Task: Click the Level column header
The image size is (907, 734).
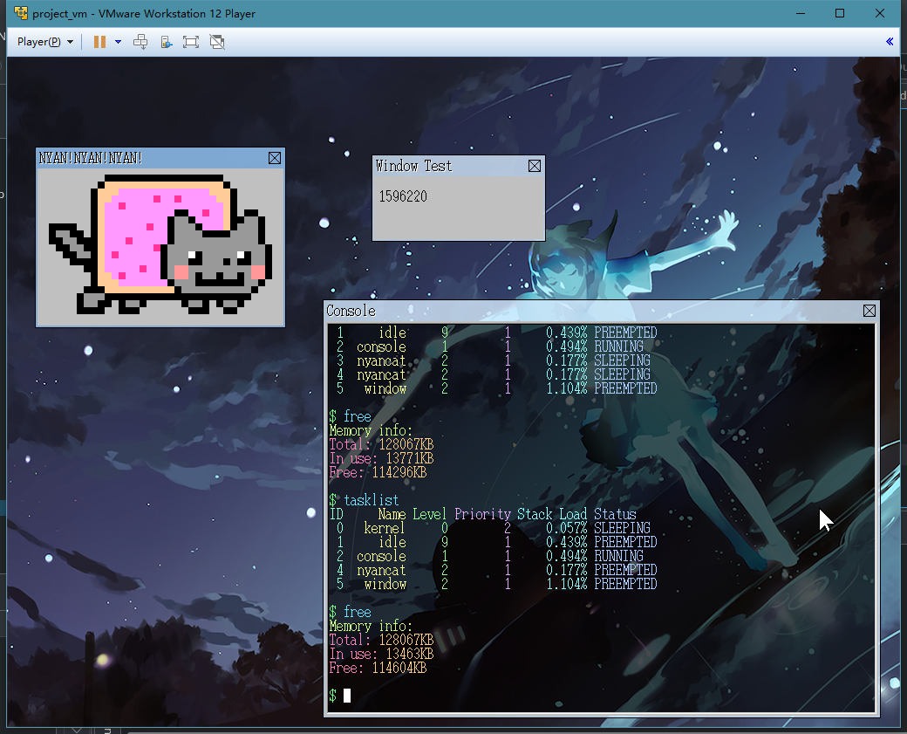Action: click(x=429, y=514)
